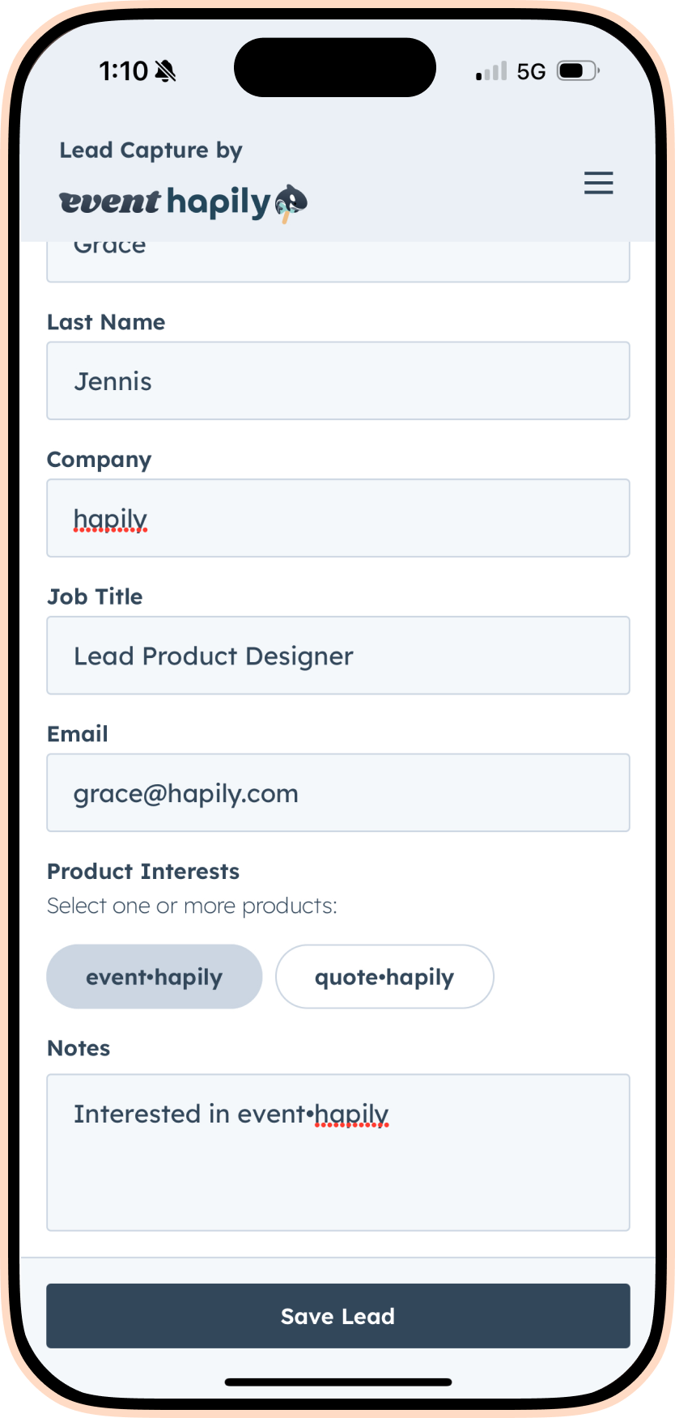675x1418 pixels.
Task: Tap the home indicator bar at bottom
Action: point(338,1382)
